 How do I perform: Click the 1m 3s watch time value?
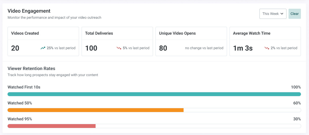click(243, 48)
